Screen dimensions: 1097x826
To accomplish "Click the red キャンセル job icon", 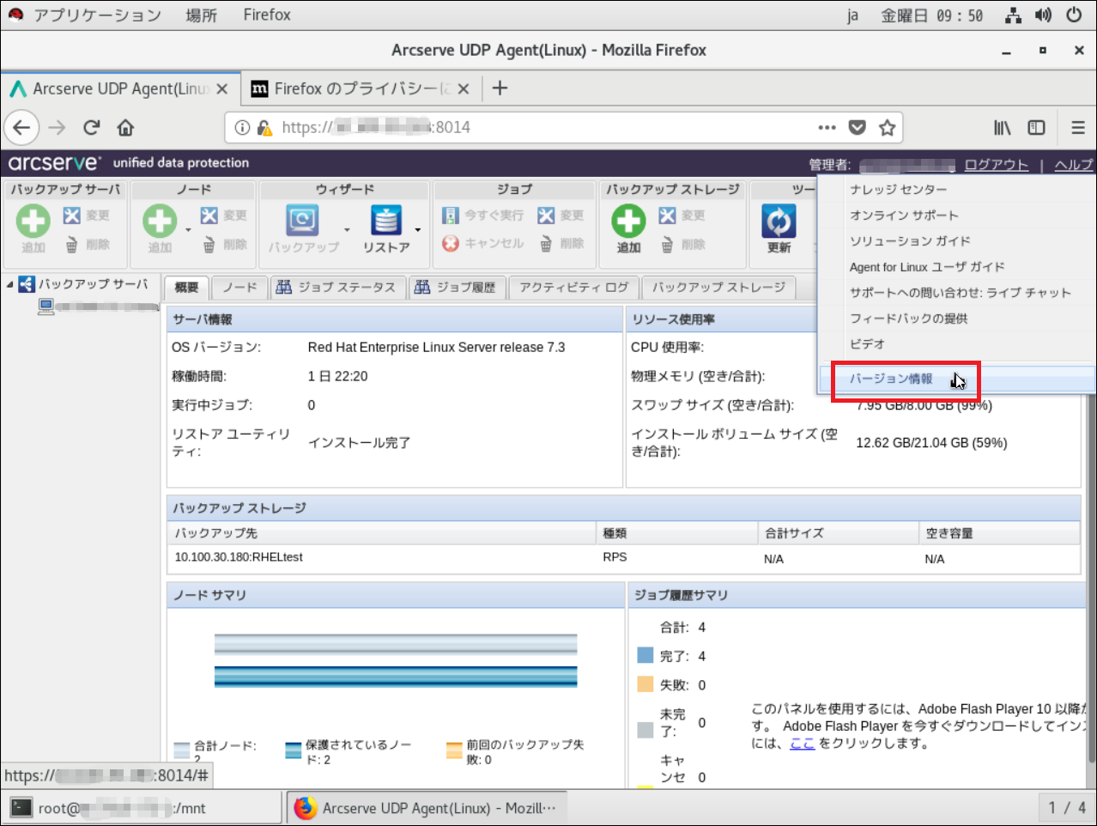I will [451, 244].
